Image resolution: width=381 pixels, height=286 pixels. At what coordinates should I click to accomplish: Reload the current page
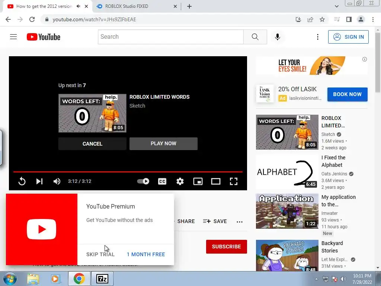click(32, 19)
